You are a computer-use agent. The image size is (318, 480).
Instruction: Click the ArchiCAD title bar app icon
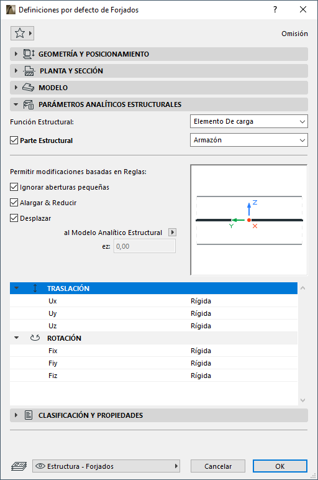click(x=11, y=10)
